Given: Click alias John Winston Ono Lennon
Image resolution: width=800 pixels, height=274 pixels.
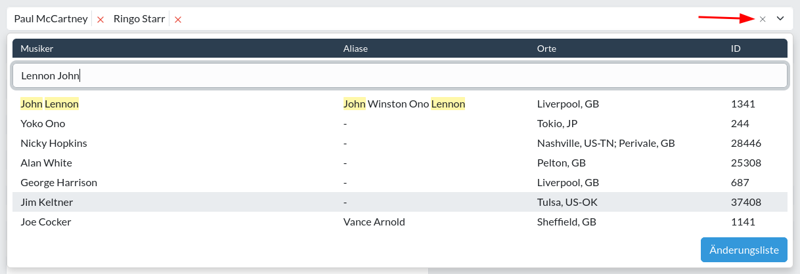Looking at the screenshot, I should pos(404,104).
